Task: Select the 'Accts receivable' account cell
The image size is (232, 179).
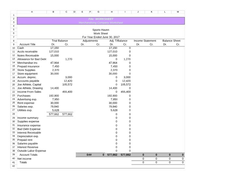Action: click(x=27, y=52)
